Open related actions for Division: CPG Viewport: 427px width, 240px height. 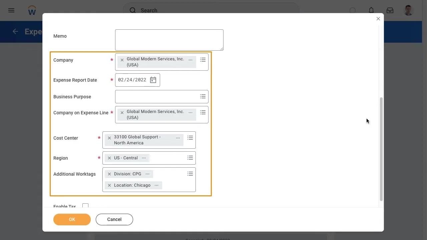point(147,174)
